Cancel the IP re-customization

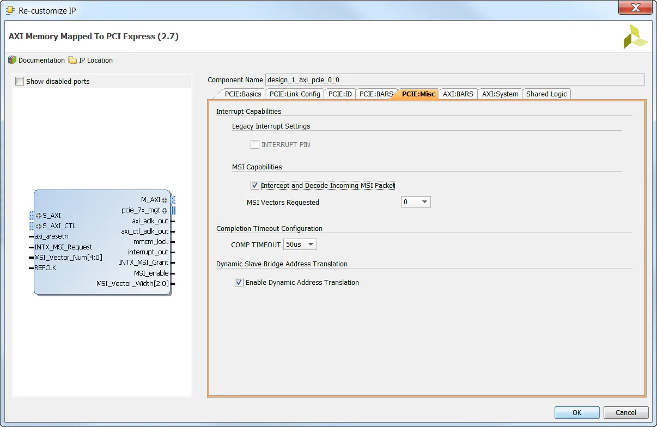625,412
